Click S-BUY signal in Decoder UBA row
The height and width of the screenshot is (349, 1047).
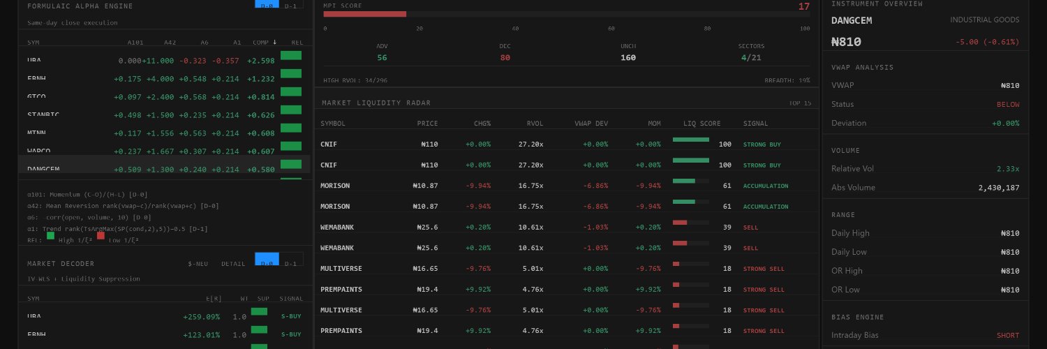click(x=291, y=316)
